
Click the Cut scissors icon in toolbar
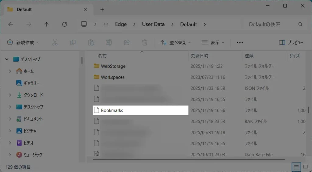click(x=55, y=42)
